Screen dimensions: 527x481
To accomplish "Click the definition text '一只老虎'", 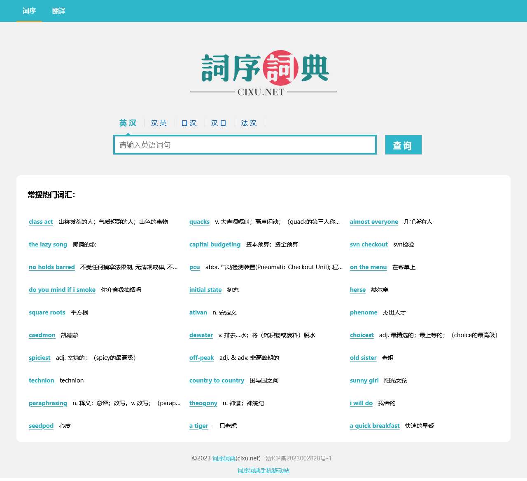I will tap(225, 426).
